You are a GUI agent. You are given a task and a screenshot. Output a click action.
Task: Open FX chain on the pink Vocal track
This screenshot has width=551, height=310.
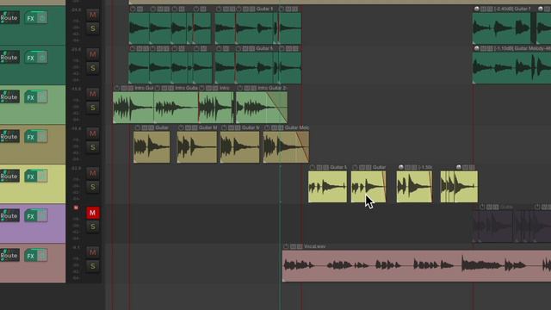point(31,256)
